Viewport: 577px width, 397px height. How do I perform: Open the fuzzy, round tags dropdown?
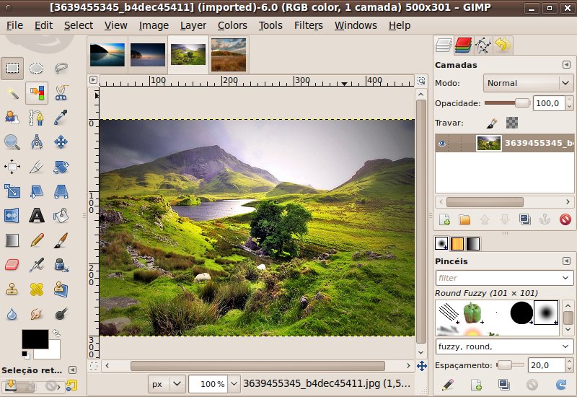tap(565, 346)
